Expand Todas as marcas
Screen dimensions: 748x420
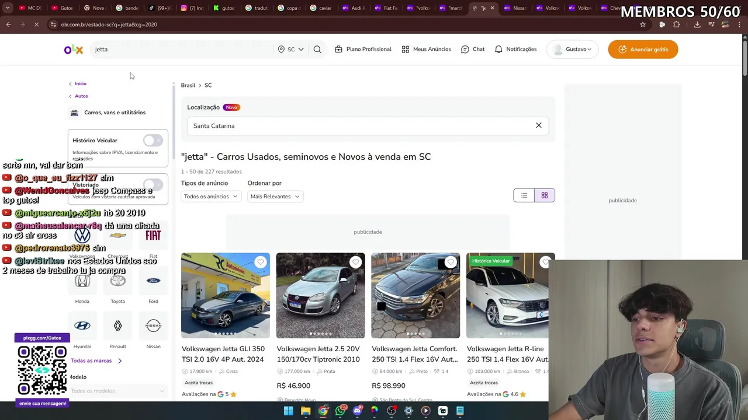coord(96,361)
